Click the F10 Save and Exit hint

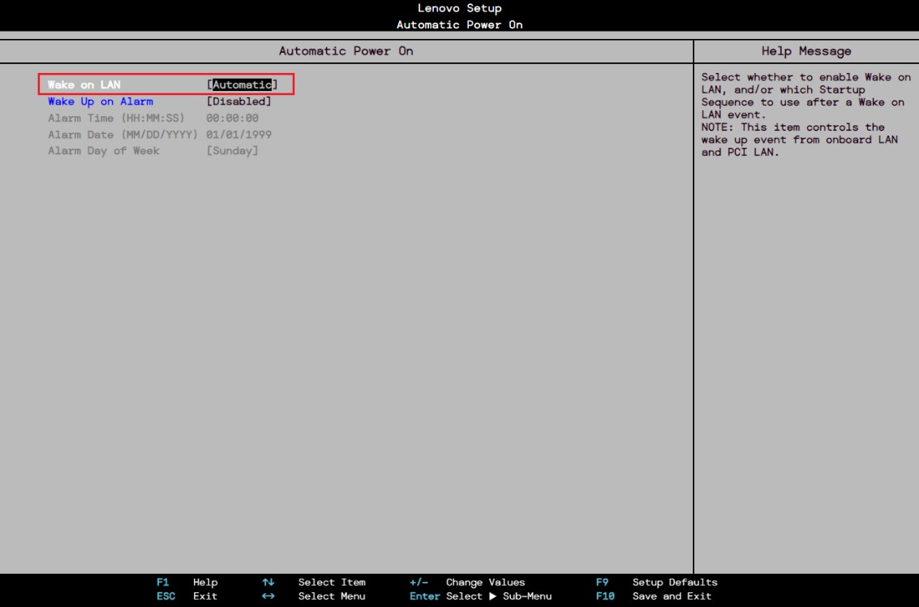(654, 596)
